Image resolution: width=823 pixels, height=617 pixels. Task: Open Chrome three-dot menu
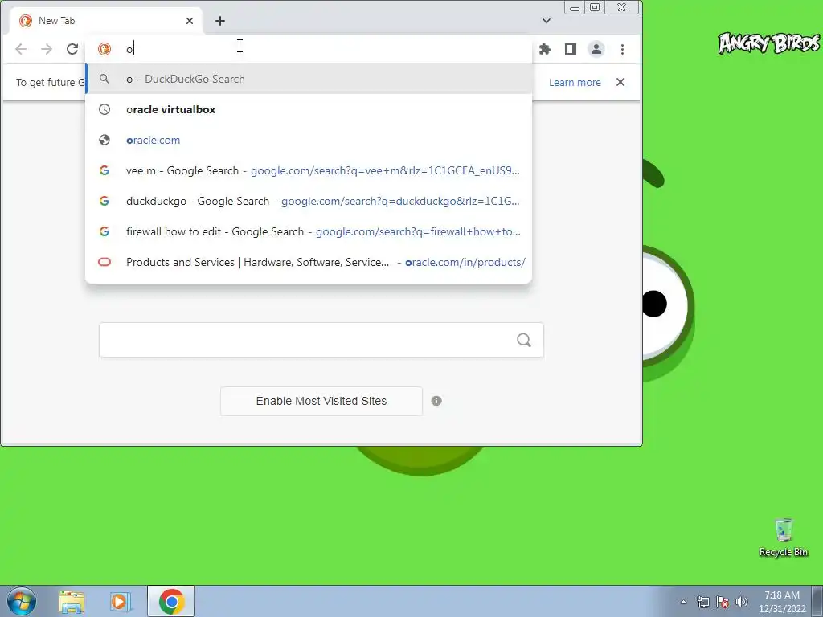click(623, 49)
